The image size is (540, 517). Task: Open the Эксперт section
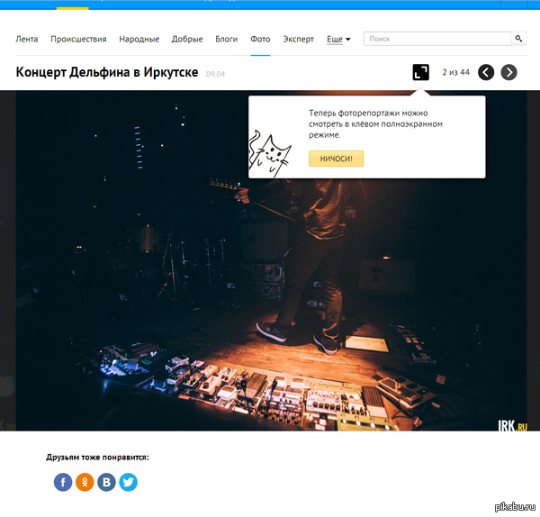(x=298, y=39)
